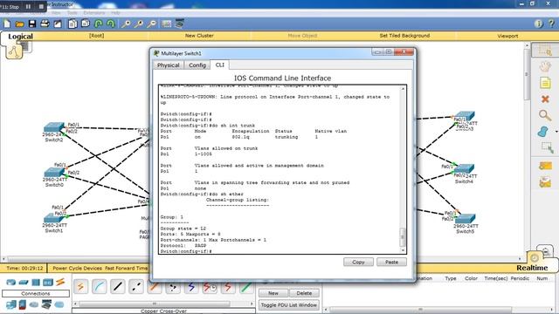Screen dimensions: 559x314
Task: Choose the Inspect magnifier tool
Action: (544, 115)
